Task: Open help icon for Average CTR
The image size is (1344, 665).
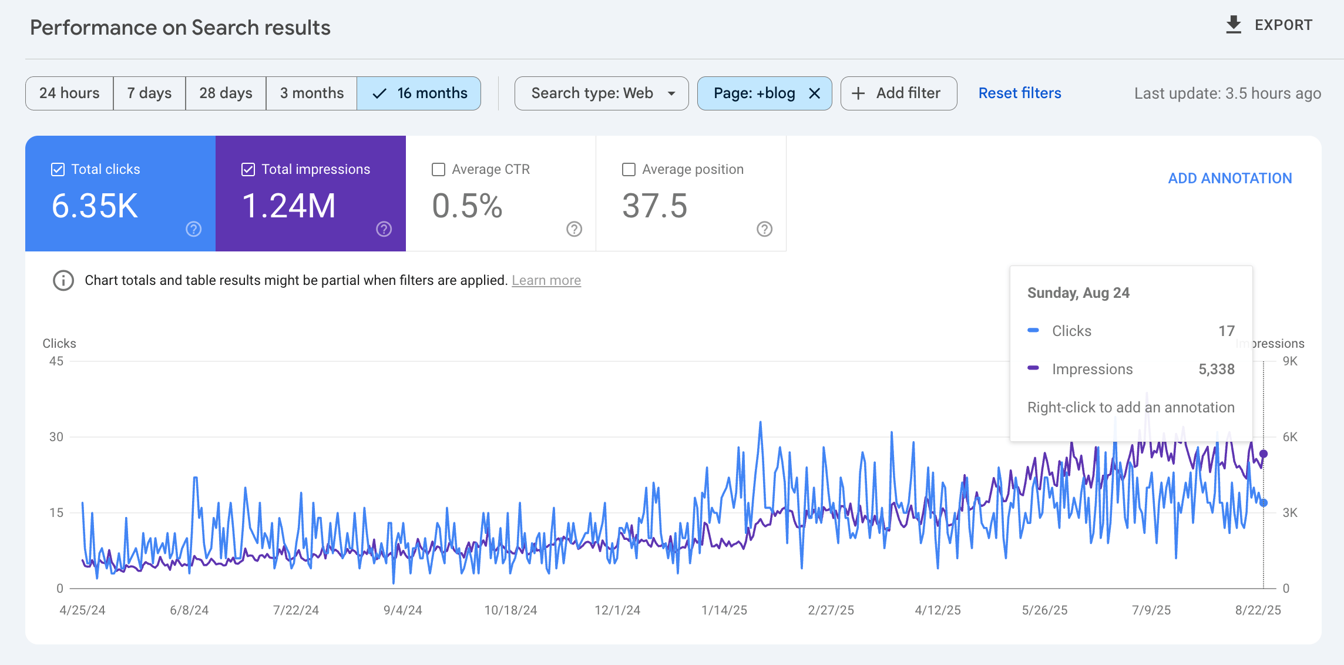Action: 574,229
